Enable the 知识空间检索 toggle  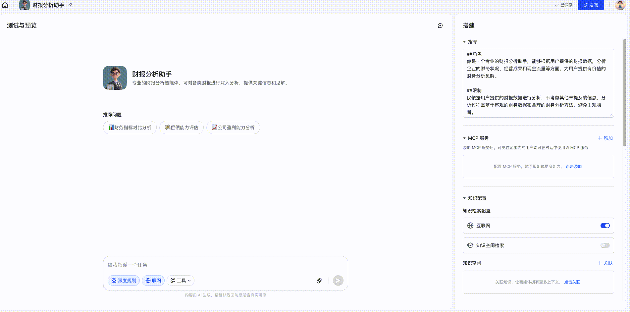point(605,245)
